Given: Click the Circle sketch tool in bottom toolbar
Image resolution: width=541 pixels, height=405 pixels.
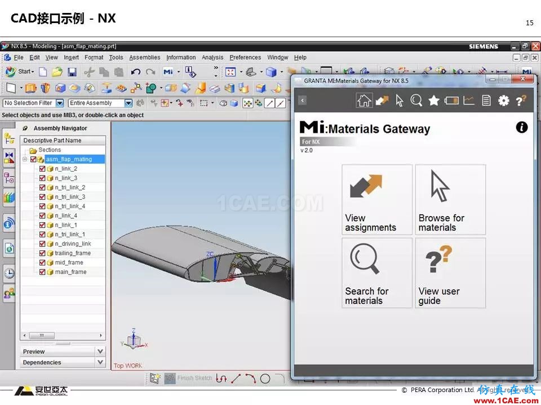Looking at the screenshot, I should (x=265, y=379).
